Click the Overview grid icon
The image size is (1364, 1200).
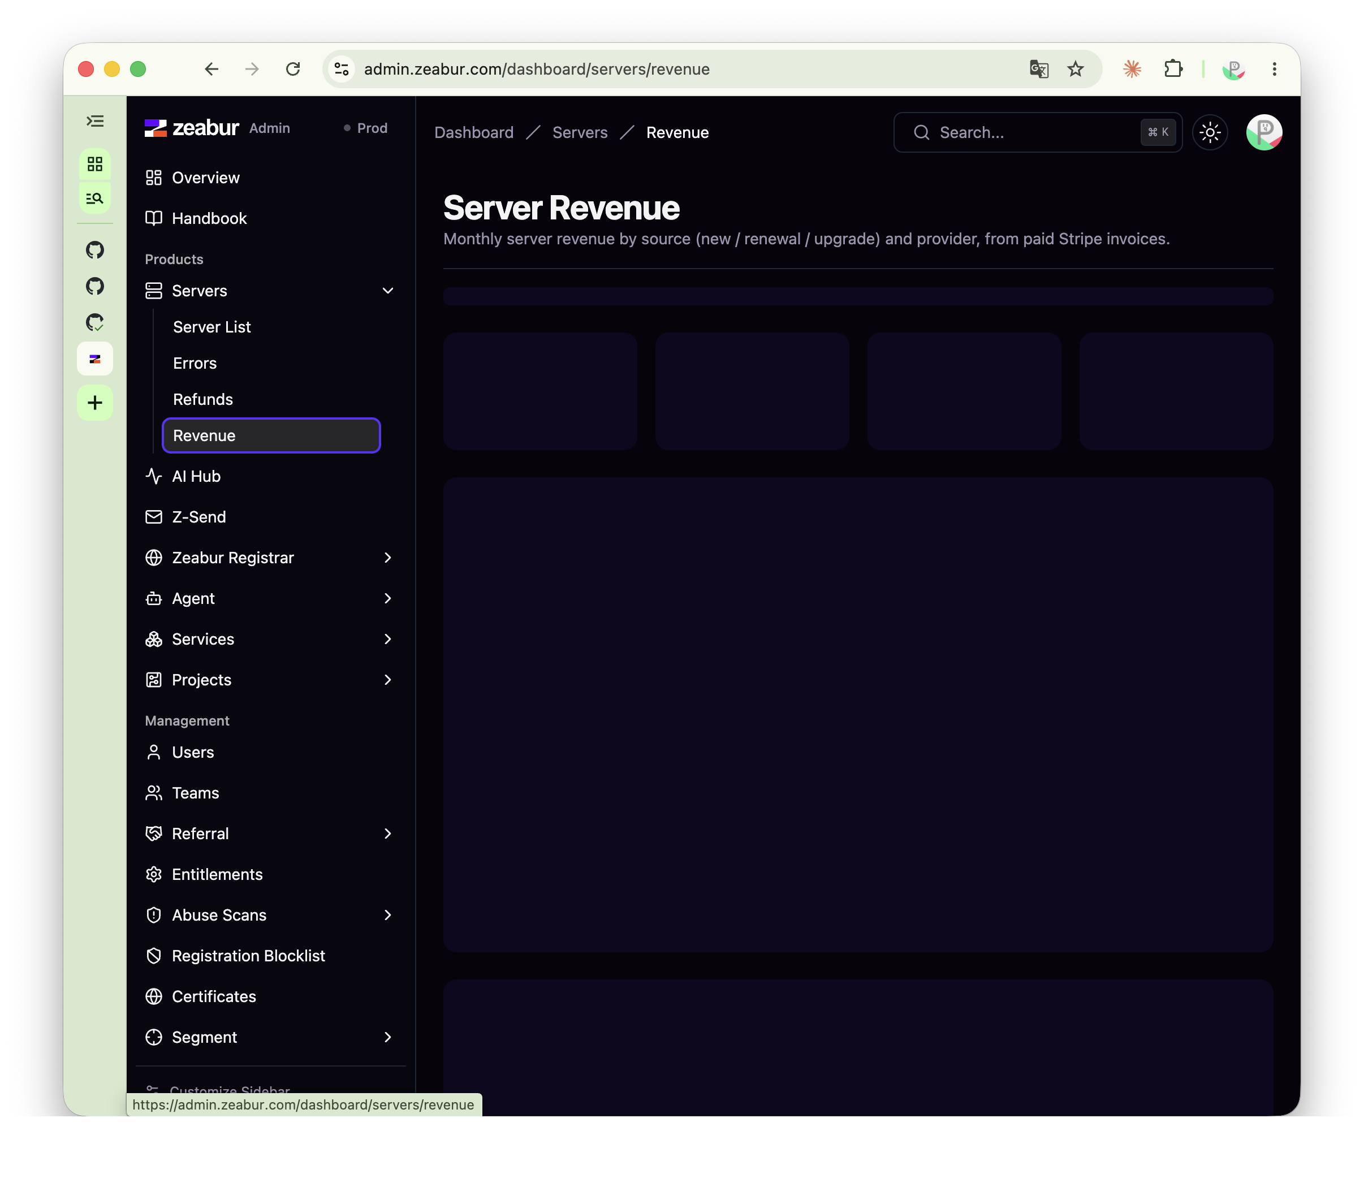pos(153,178)
